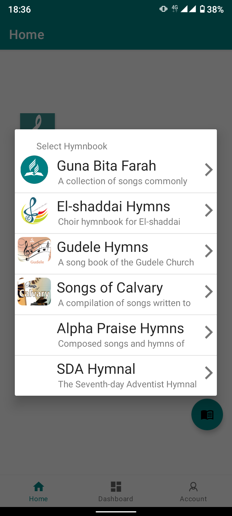Go to the Account tab label

(193, 499)
